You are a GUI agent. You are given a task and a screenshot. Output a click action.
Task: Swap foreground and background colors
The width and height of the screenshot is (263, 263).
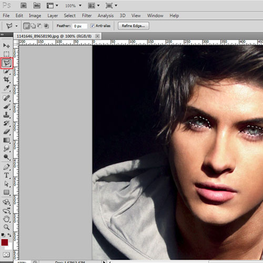click(9, 235)
